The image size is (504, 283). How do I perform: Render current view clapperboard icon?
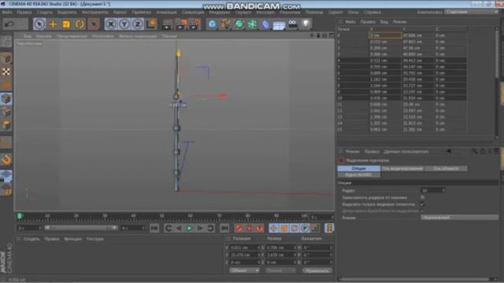pyautogui.click(x=167, y=24)
